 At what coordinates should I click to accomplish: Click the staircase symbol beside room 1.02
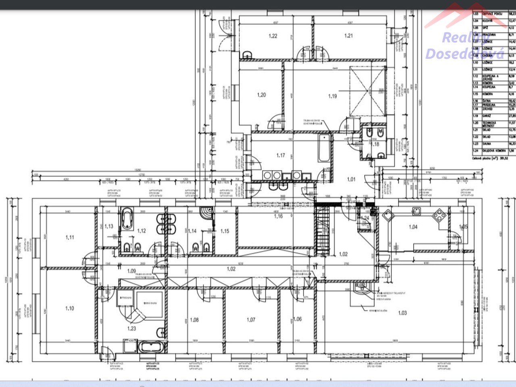tap(322, 231)
